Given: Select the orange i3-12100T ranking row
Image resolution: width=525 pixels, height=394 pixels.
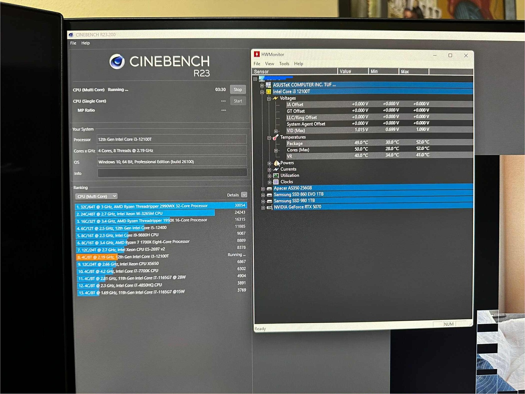Looking at the screenshot, I should click(x=161, y=256).
